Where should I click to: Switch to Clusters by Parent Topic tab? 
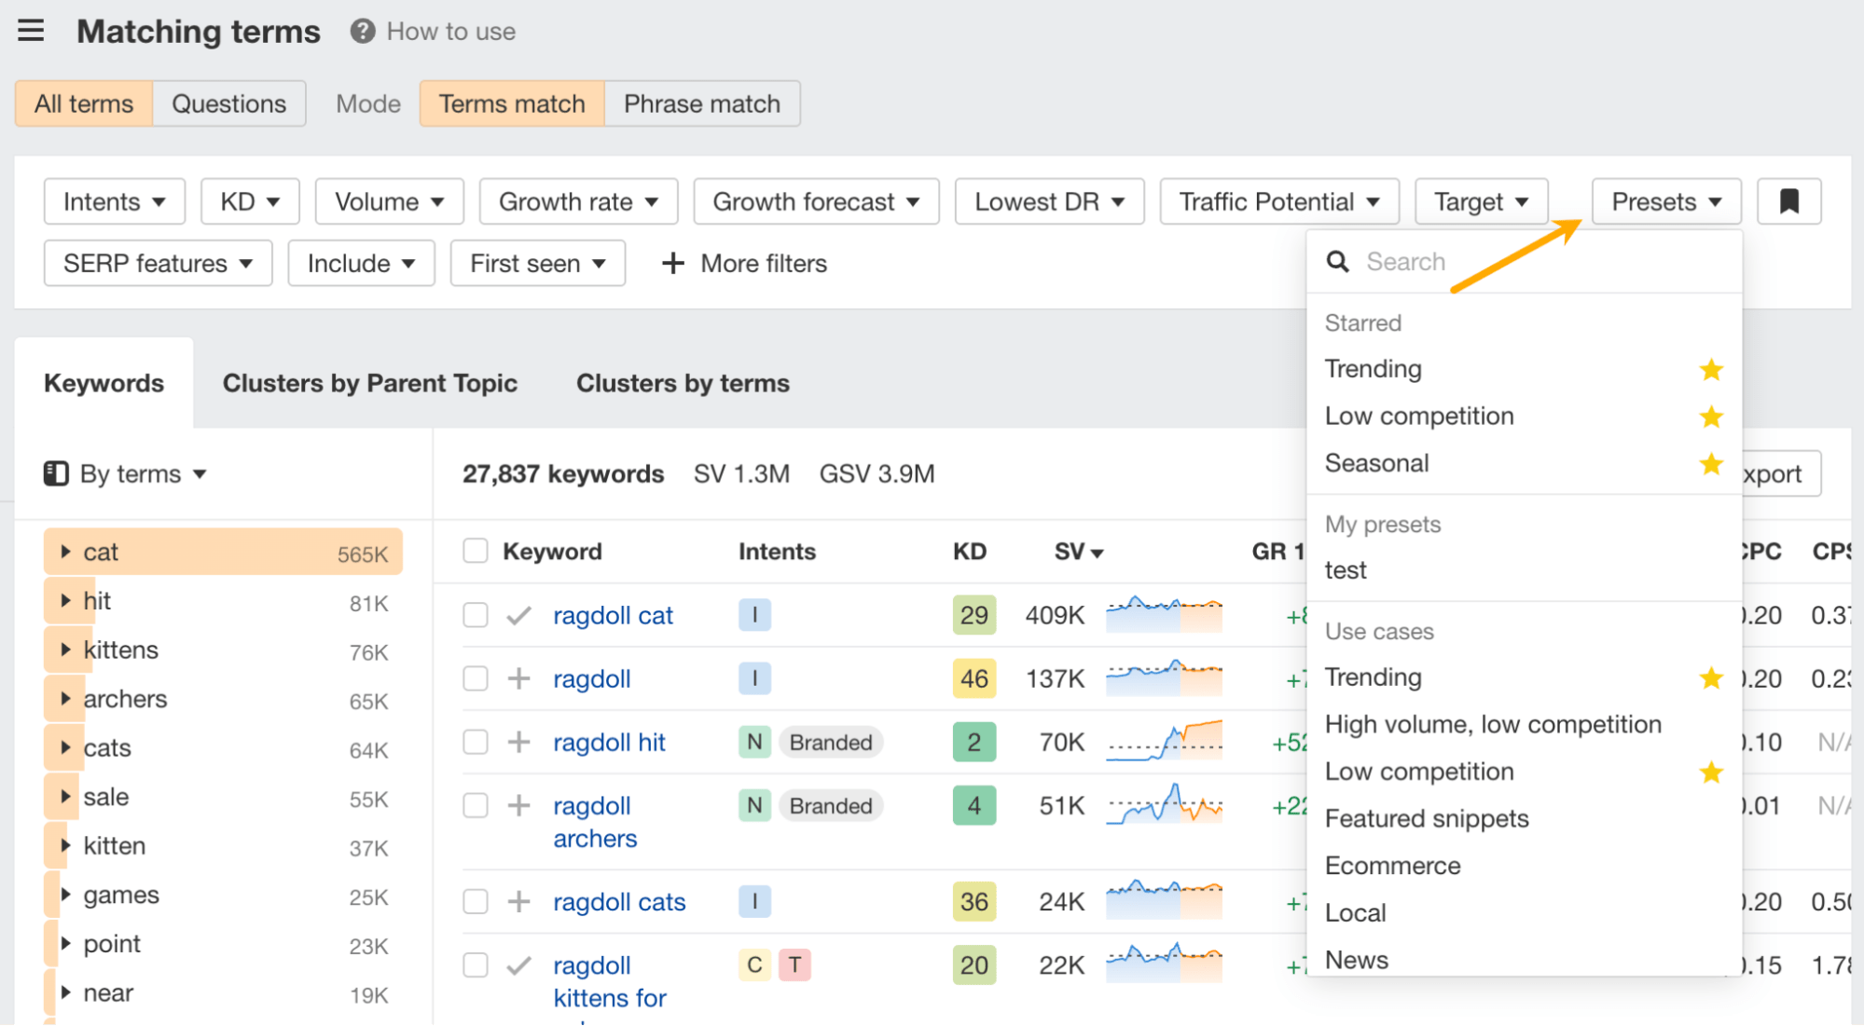click(x=369, y=383)
